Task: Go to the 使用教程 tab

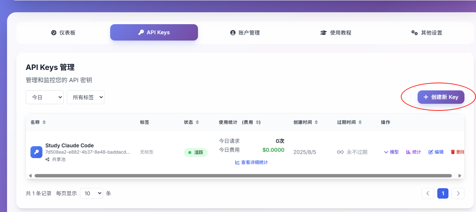Action: point(336,33)
